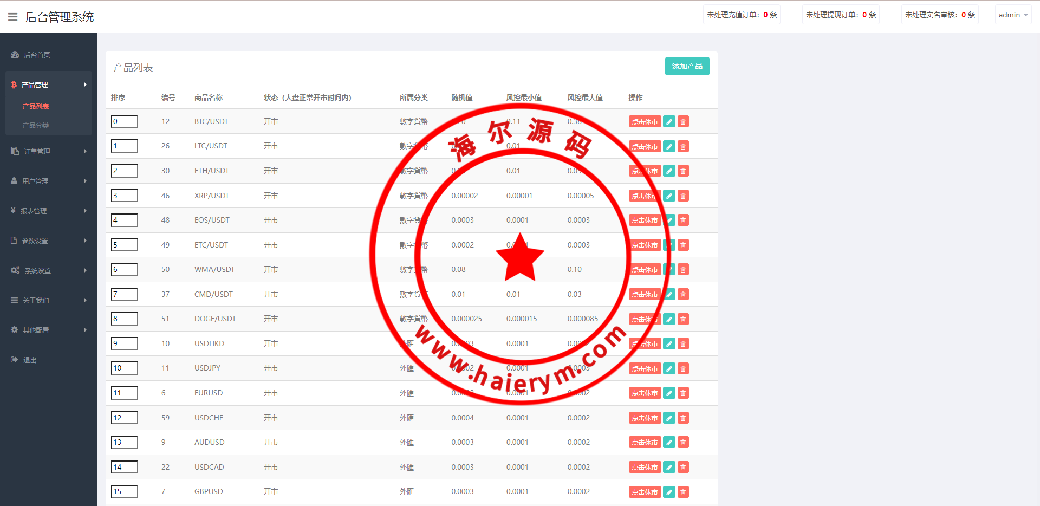The height and width of the screenshot is (506, 1040).
Task: Toggle market closed for USDCAD row
Action: click(x=645, y=468)
